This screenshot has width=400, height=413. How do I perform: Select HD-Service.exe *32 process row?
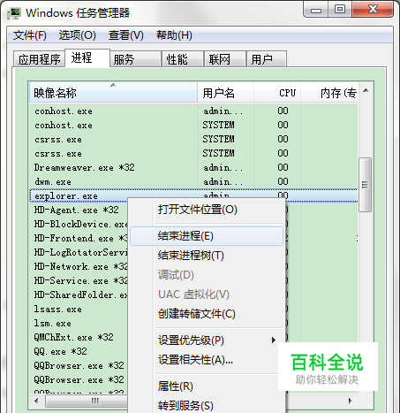coord(79,281)
